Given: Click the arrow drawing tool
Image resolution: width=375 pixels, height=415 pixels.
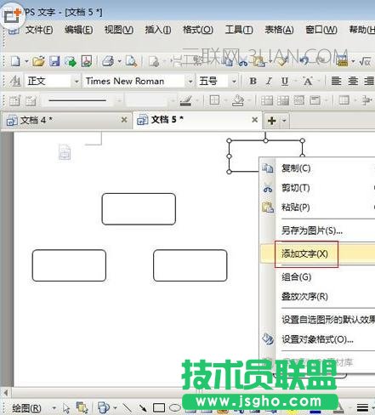Looking at the screenshot, I should [x=143, y=408].
